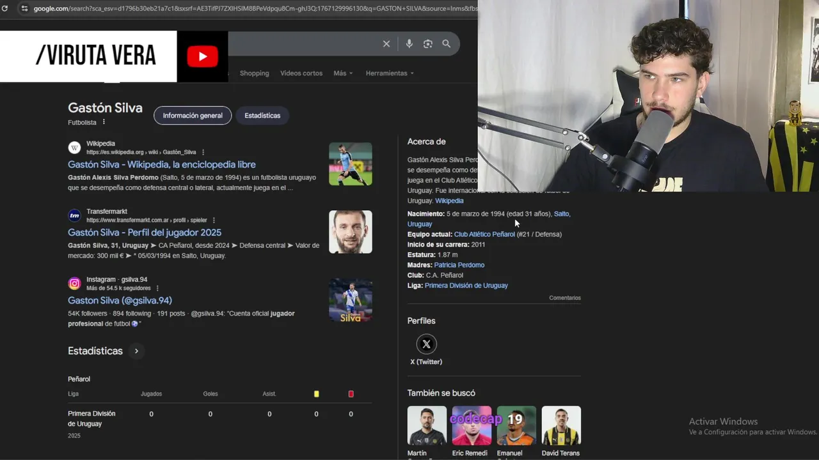Image resolution: width=819 pixels, height=460 pixels.
Task: Open options dots for Transfermarkt result
Action: (x=214, y=220)
